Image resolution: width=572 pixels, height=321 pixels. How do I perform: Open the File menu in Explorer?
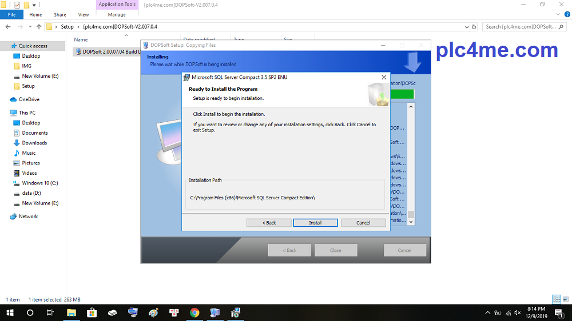(x=11, y=15)
